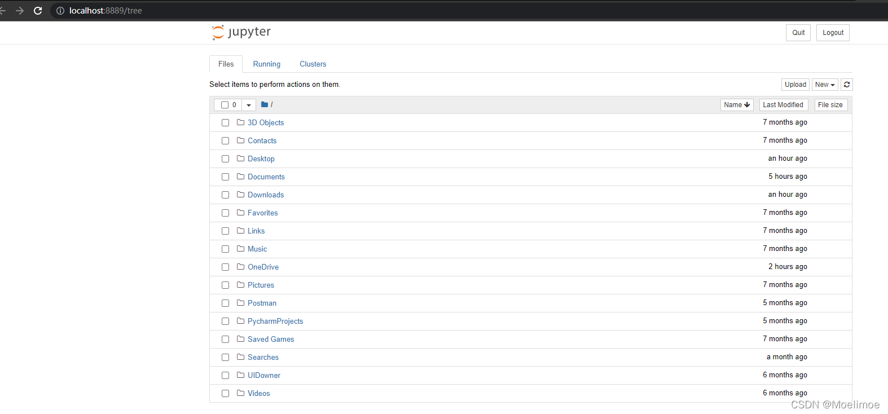Open the OneDrive folder link

[263, 267]
